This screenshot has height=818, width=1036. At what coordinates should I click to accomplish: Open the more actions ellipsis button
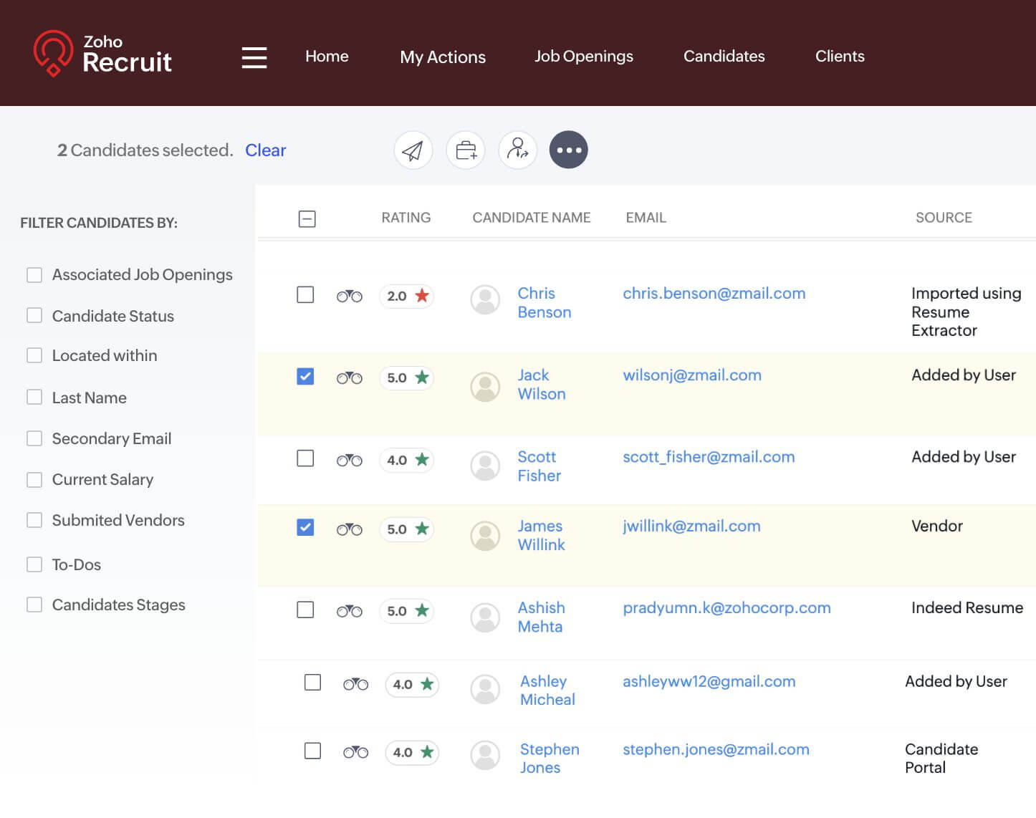coord(569,150)
